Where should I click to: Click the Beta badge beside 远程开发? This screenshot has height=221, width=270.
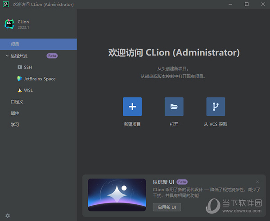52,56
